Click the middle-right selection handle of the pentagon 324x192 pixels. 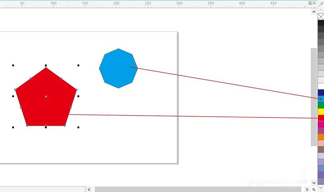point(78,96)
